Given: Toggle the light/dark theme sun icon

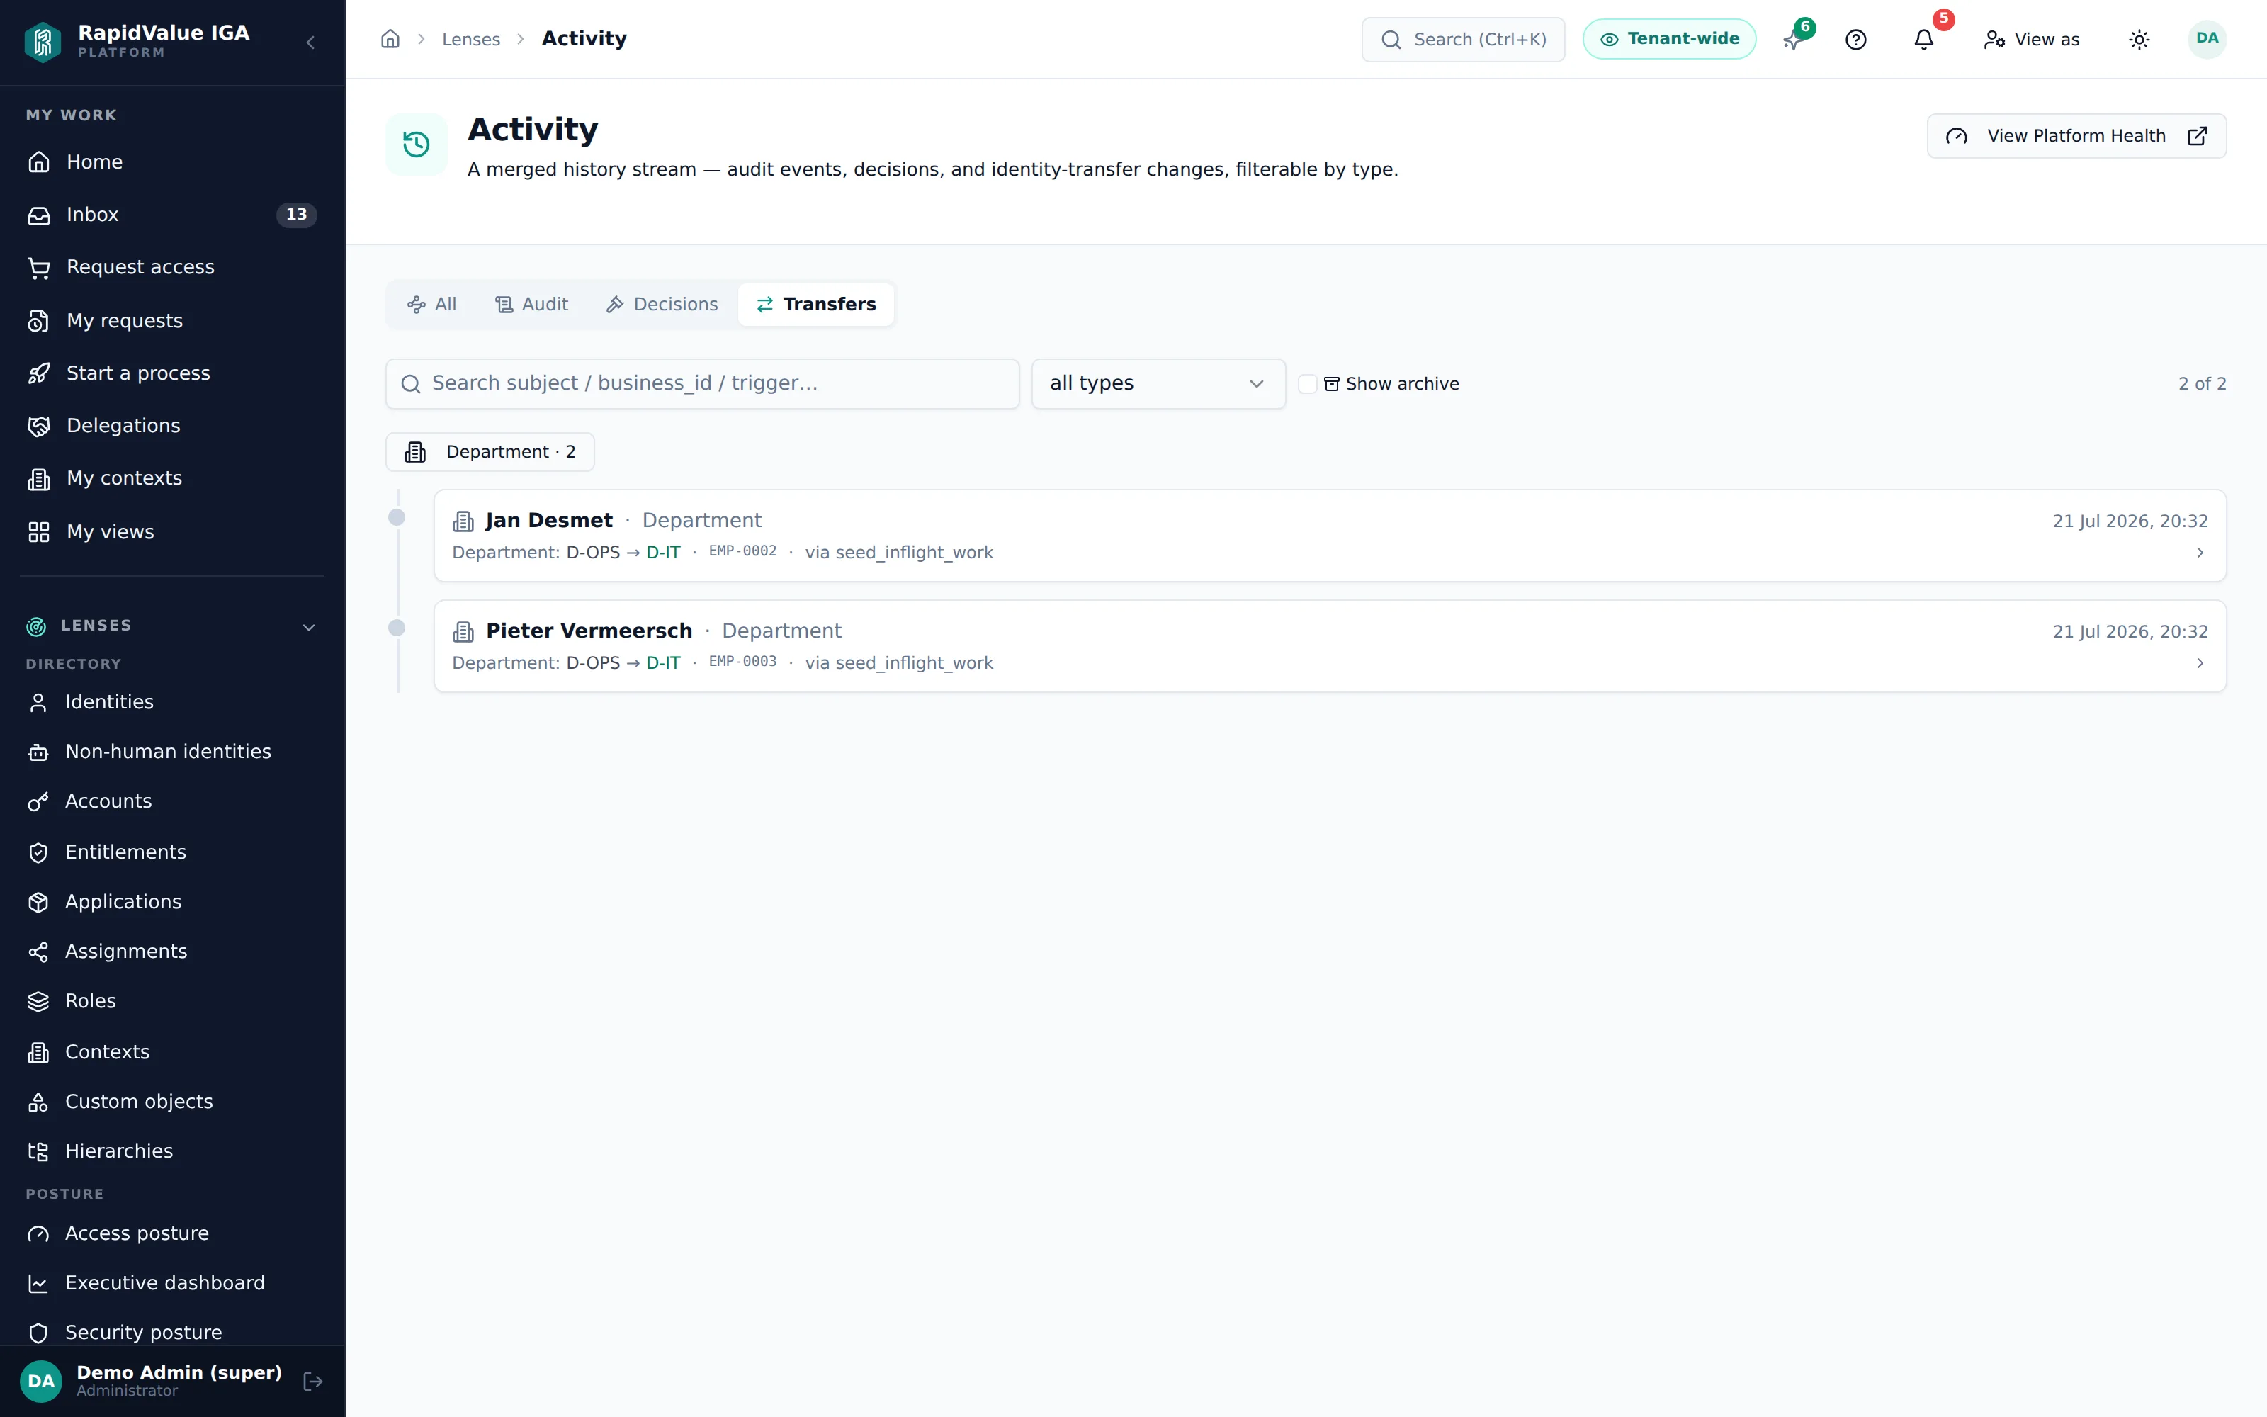Looking at the screenshot, I should click(2139, 40).
